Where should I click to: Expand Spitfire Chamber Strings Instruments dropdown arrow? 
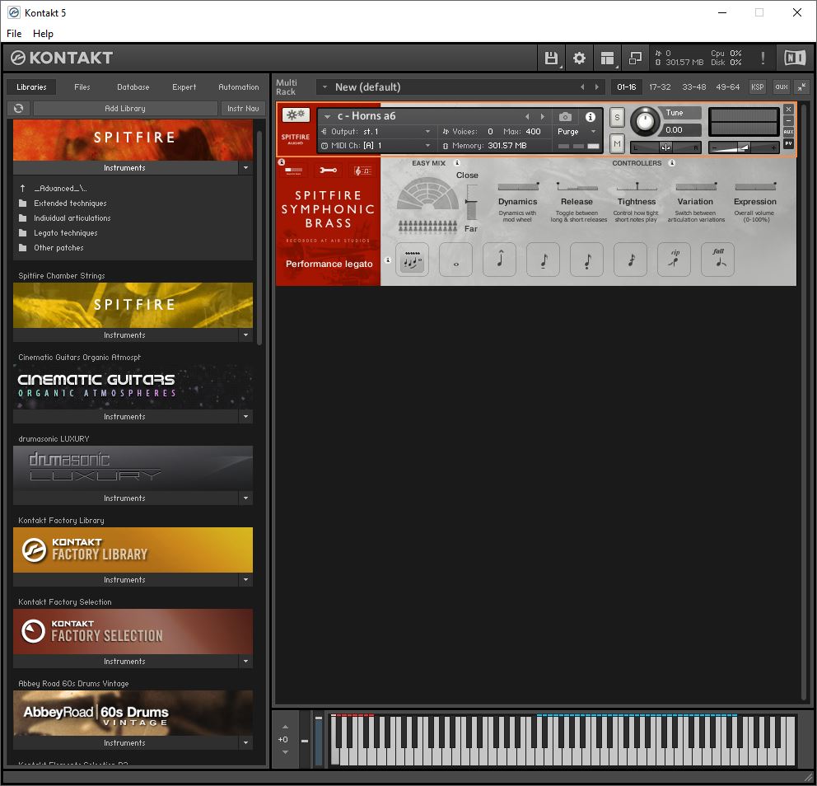point(246,335)
